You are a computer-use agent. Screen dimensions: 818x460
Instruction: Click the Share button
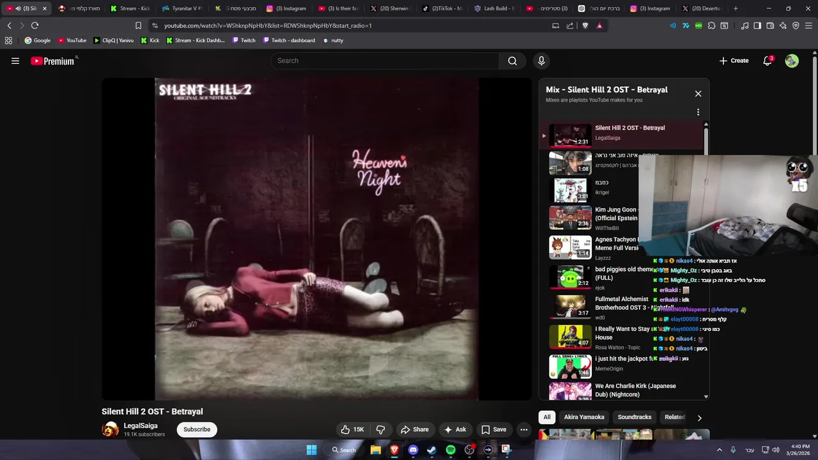pos(415,429)
